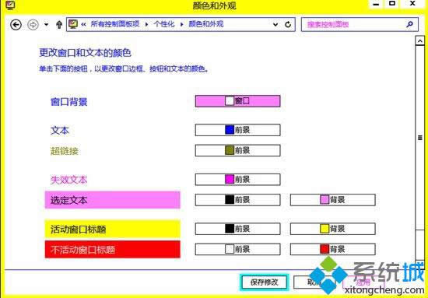428x298 pixels.
Task: Click the window icon in title bar
Action: 11,5
